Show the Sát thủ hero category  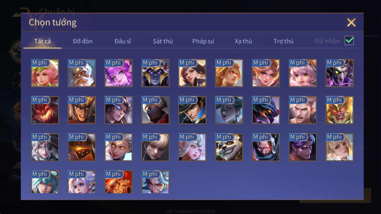point(163,41)
